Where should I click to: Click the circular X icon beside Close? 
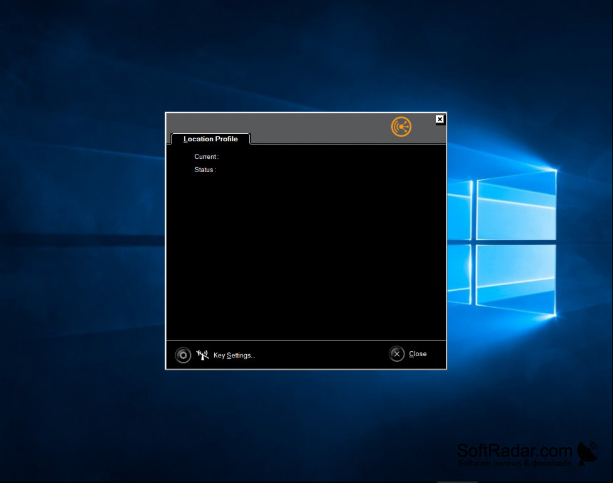(x=396, y=354)
